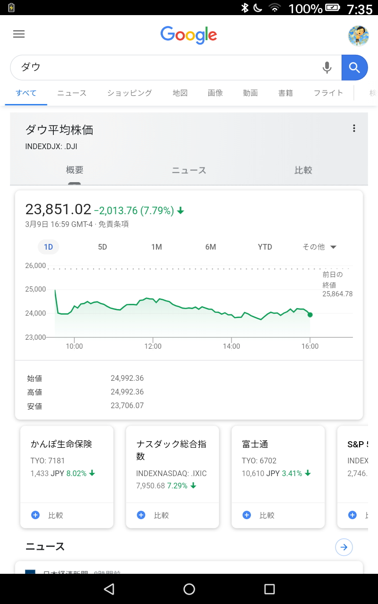The image size is (378, 604).
Task: Tap the blue search magnifier button
Action: click(355, 67)
